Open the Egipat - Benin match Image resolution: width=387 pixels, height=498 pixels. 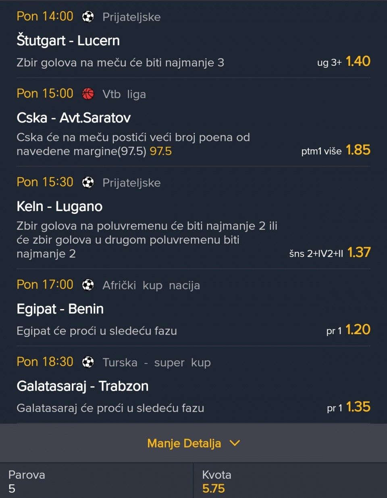click(x=60, y=309)
